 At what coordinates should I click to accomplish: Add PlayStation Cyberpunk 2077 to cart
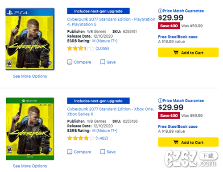(x=188, y=52)
